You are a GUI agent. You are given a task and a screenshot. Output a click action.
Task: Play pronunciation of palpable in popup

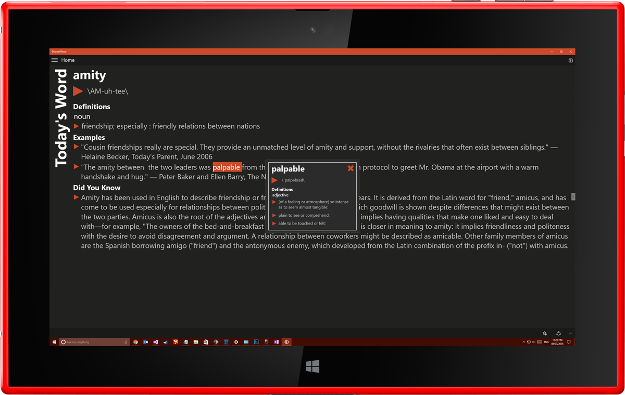point(274,180)
